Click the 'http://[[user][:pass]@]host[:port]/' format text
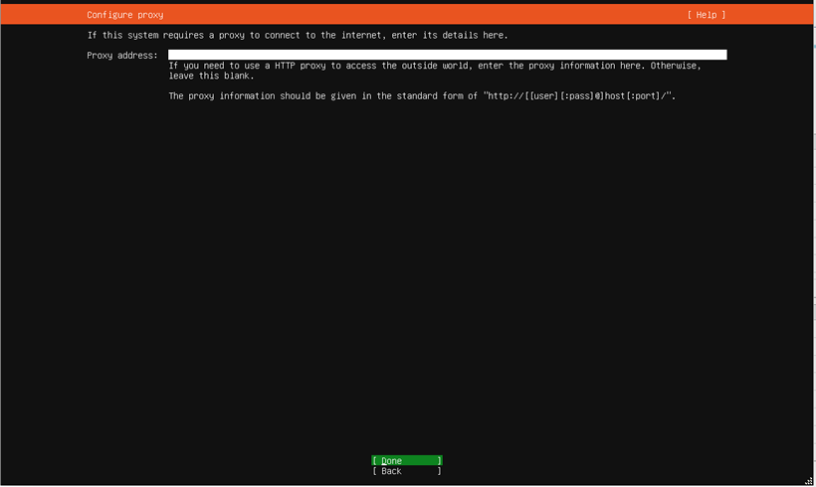Viewport: 816px width, 487px height. click(x=577, y=95)
